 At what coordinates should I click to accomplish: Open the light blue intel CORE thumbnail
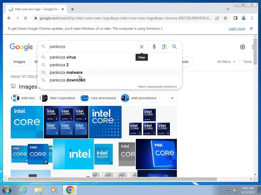27,122
